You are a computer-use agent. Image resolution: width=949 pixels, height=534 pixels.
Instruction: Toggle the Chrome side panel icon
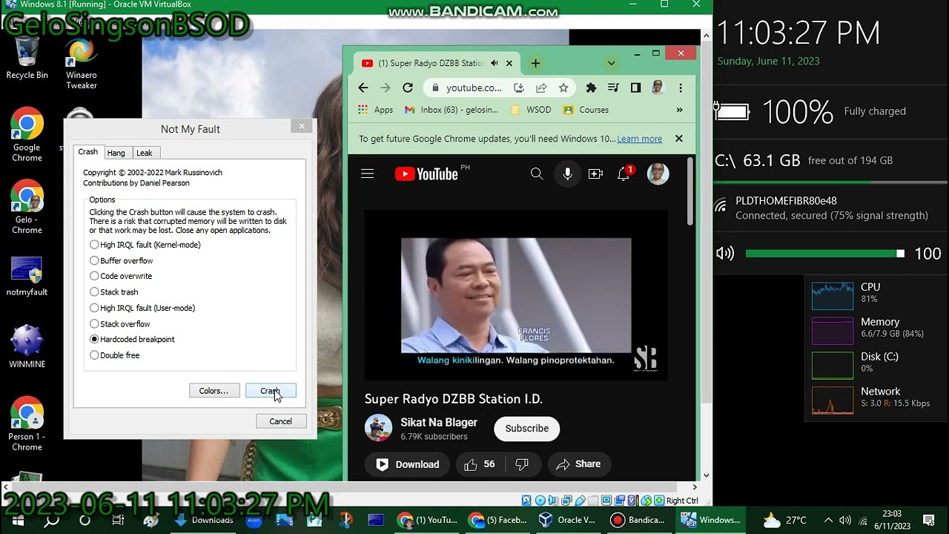(x=635, y=88)
